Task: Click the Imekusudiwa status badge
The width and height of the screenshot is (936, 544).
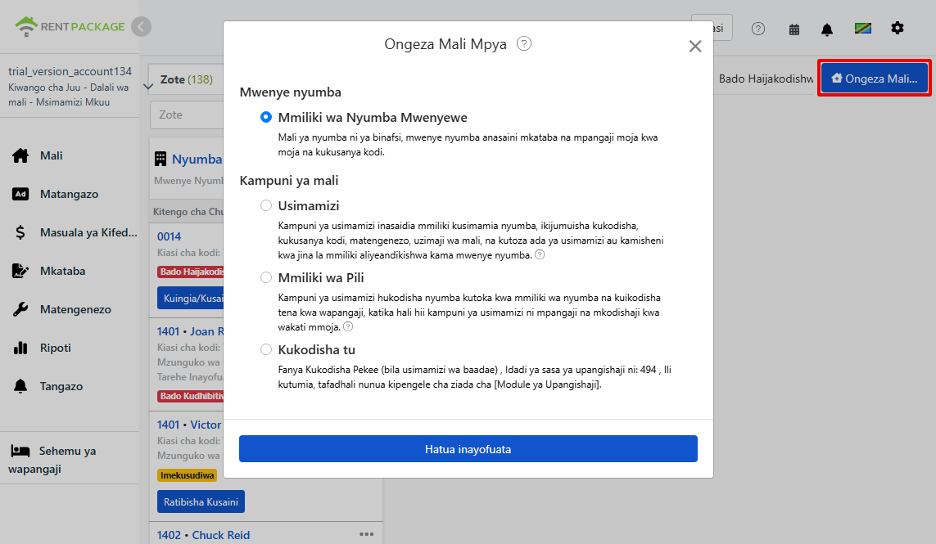Action: (x=187, y=475)
